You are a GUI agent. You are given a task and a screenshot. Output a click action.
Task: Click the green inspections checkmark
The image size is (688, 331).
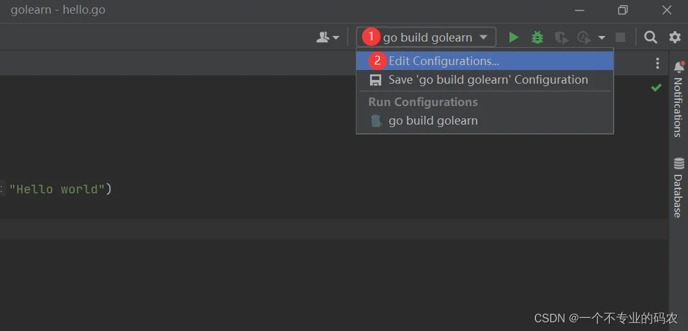click(x=656, y=88)
